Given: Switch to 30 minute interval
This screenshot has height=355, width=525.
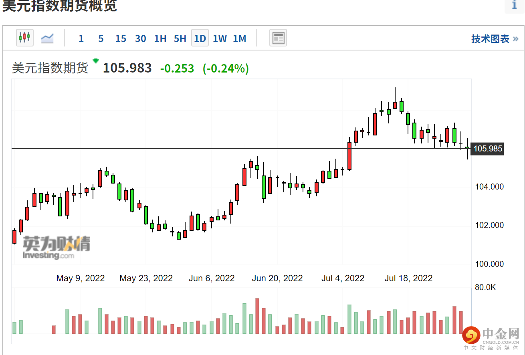Looking at the screenshot, I should pos(140,38).
